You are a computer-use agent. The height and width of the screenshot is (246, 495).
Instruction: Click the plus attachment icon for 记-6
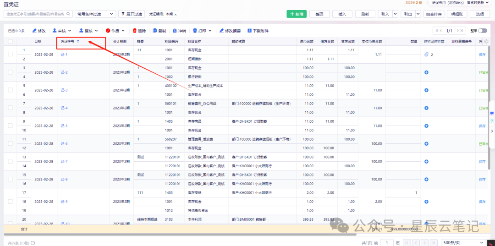tap(426, 143)
